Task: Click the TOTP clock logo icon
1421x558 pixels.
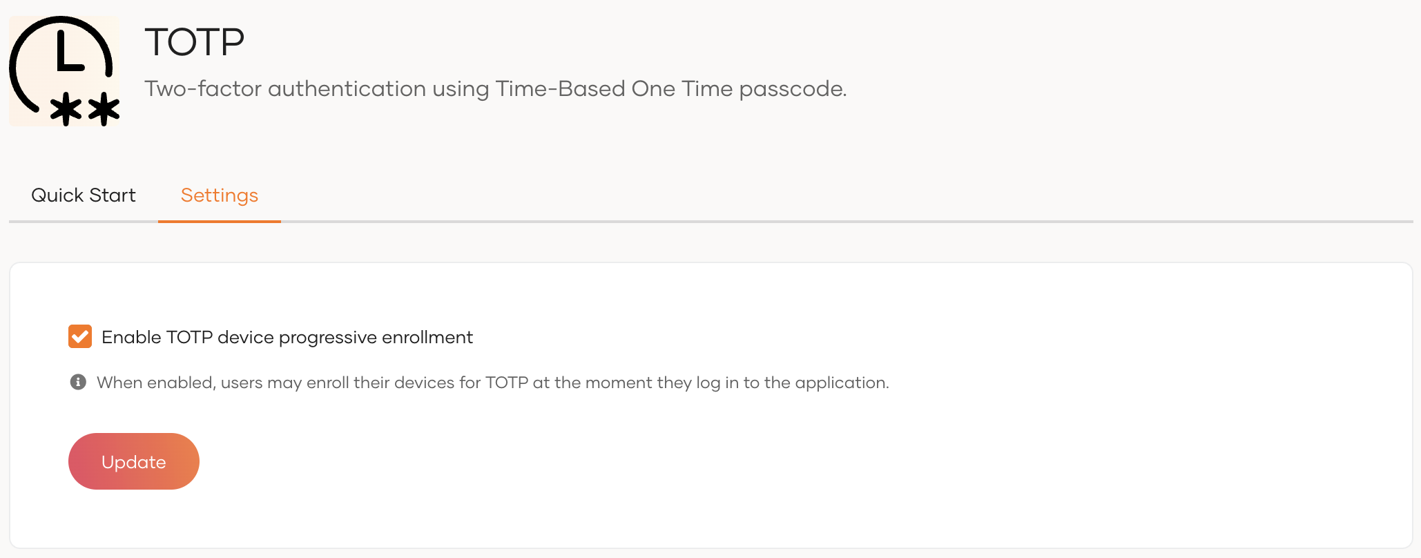Action: [x=64, y=70]
